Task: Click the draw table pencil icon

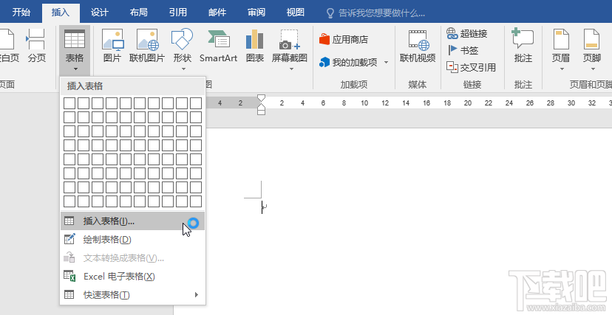Action: pyautogui.click(x=69, y=239)
